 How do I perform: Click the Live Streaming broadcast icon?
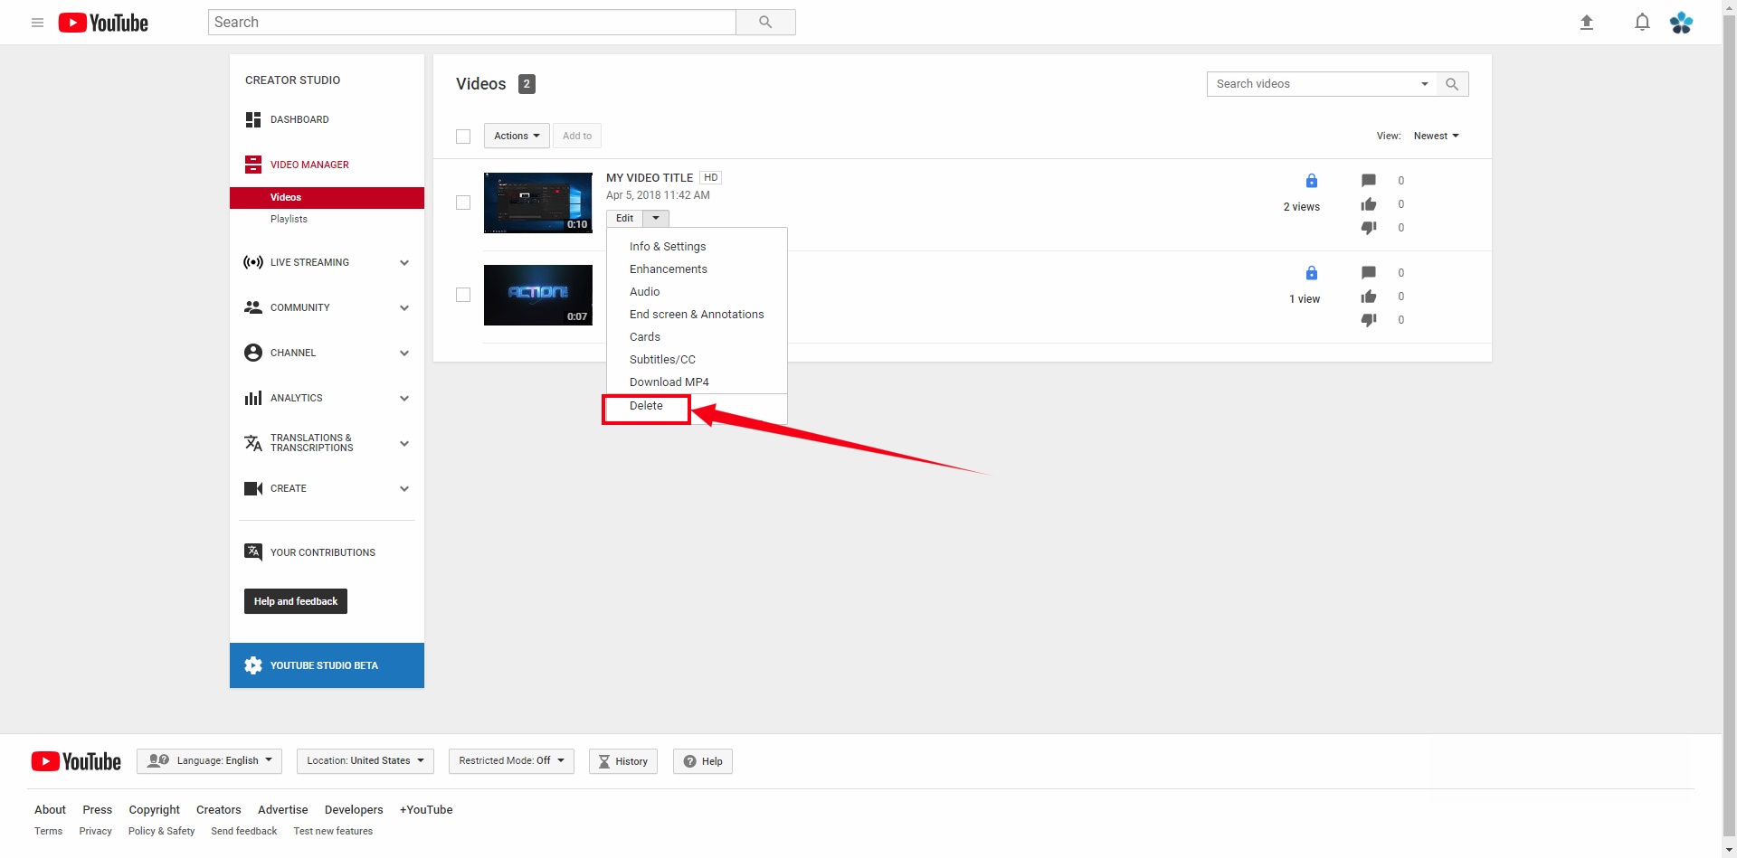click(x=253, y=262)
